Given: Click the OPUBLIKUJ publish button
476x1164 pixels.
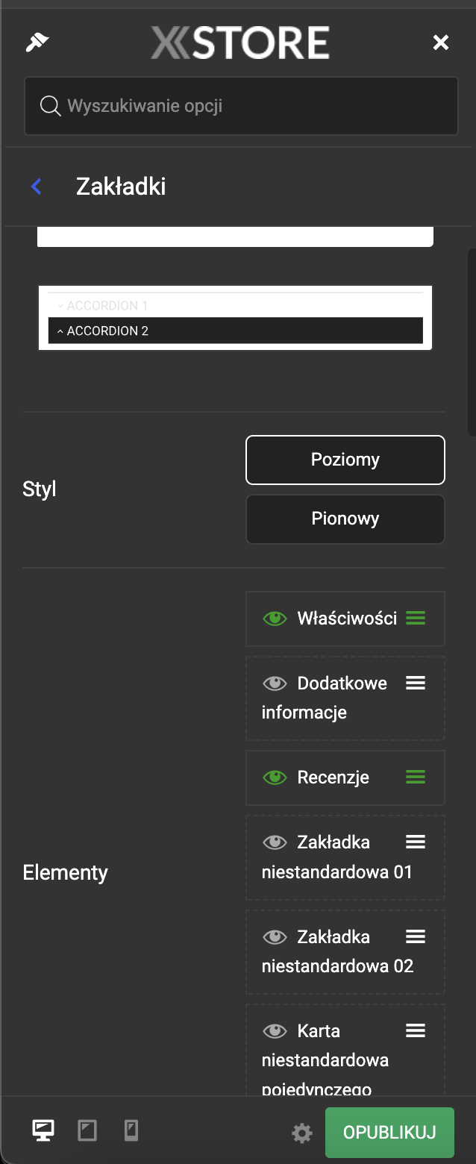Looking at the screenshot, I should [x=389, y=1133].
